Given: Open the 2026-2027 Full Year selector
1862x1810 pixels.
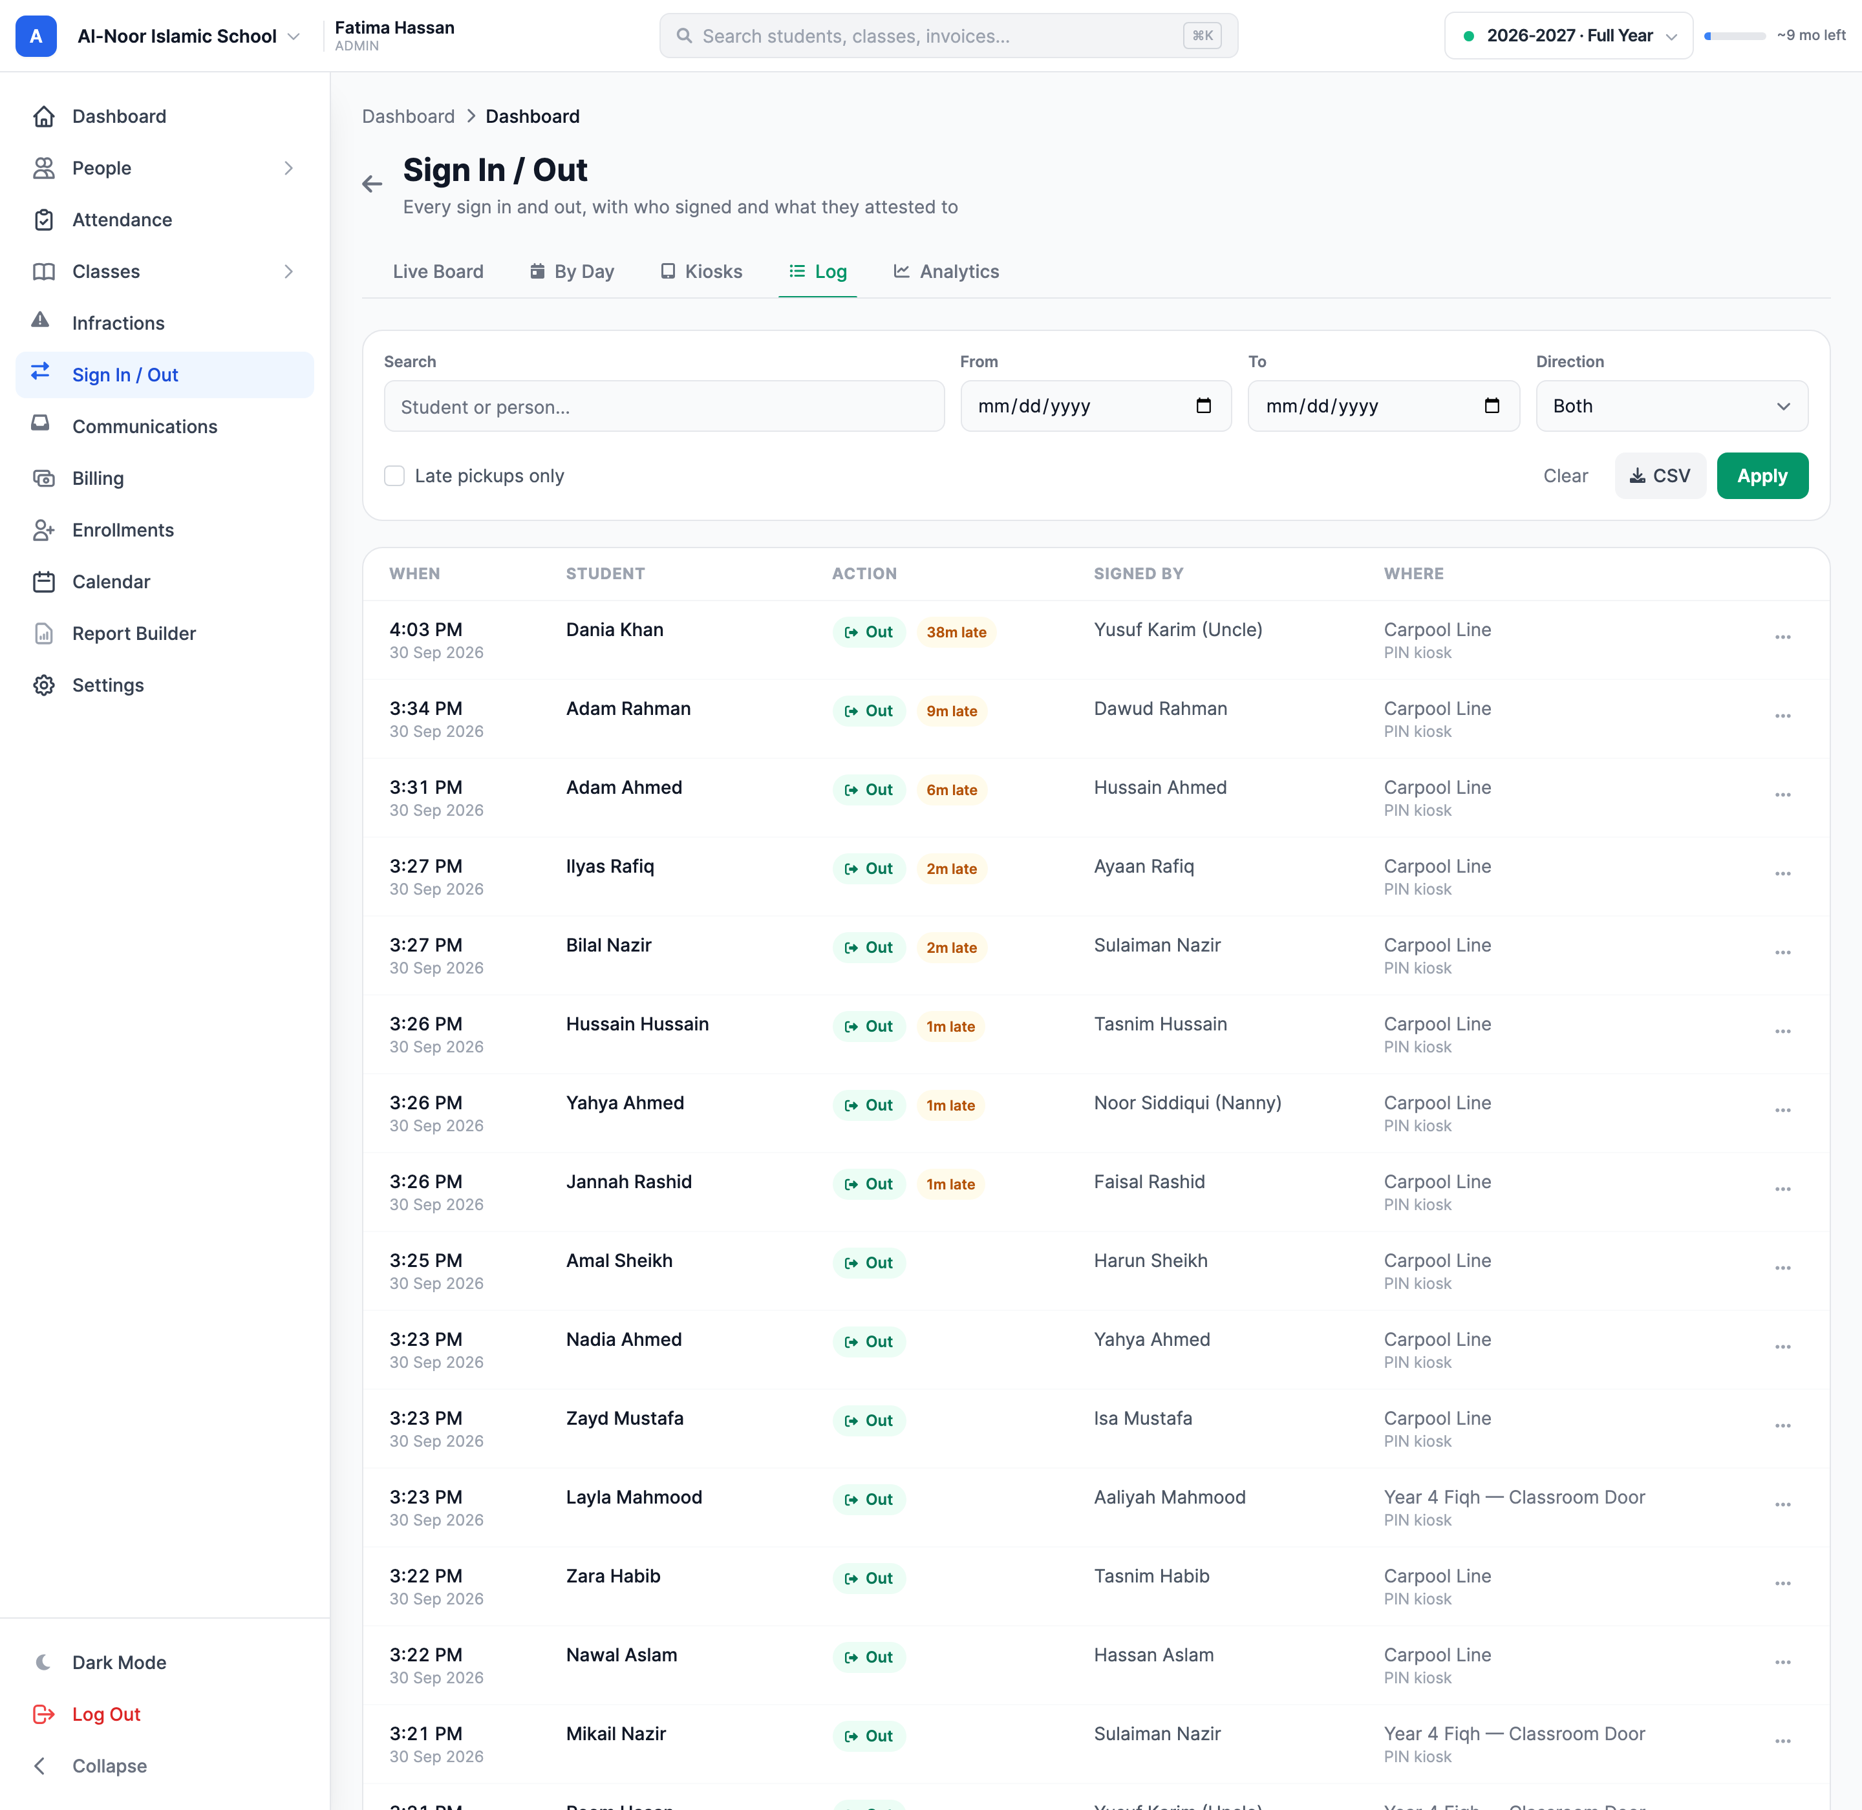Looking at the screenshot, I should point(1568,36).
